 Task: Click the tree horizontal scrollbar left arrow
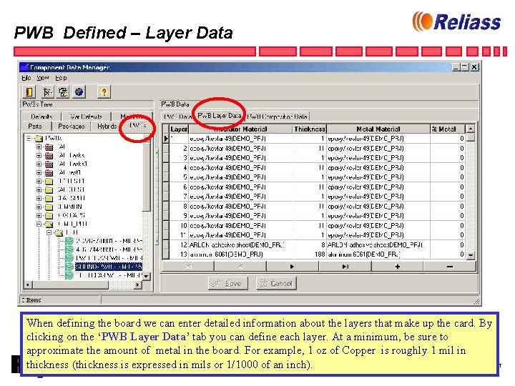pos(28,285)
